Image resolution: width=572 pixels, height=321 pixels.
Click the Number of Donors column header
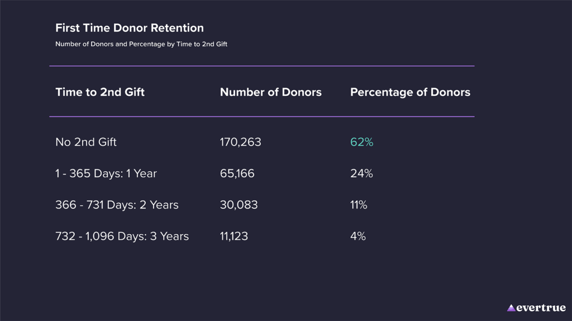click(x=271, y=93)
